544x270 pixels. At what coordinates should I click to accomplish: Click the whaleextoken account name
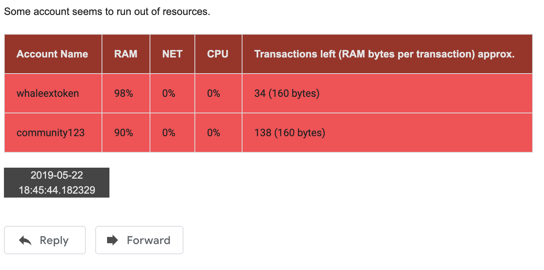(48, 93)
